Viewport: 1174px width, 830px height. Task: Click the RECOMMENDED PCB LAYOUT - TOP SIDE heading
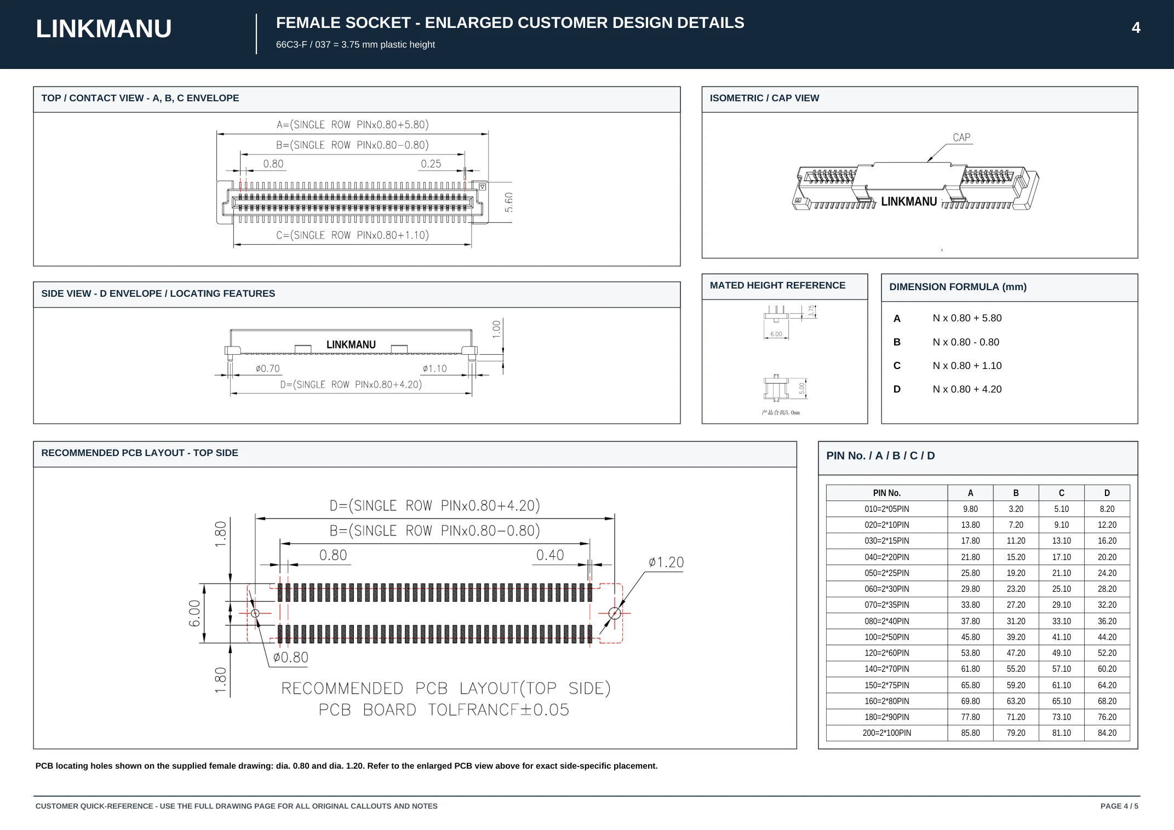tap(140, 453)
